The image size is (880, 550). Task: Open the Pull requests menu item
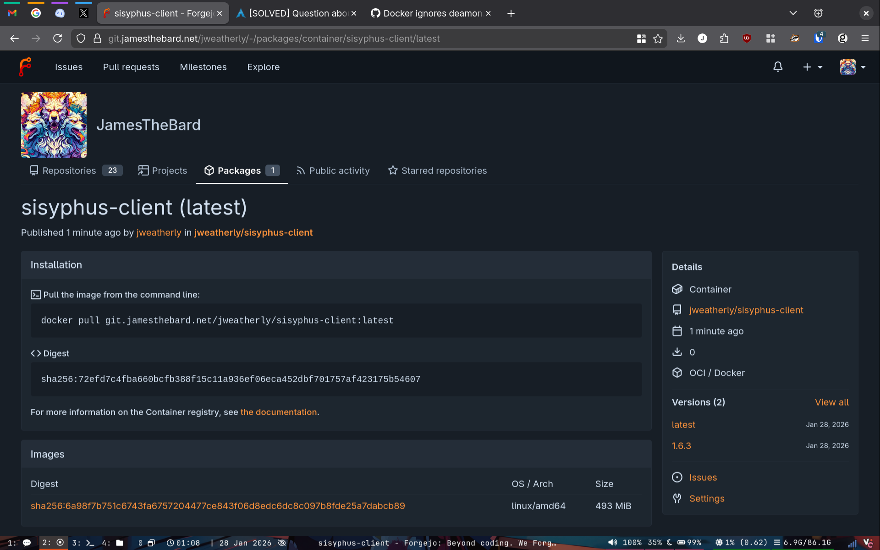(131, 67)
